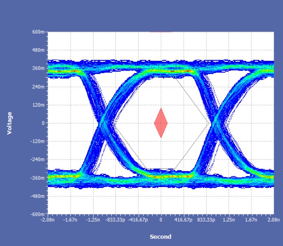Click the 600m tick label on voltage axis
The height and width of the screenshot is (246, 283).
pyautogui.click(x=39, y=32)
